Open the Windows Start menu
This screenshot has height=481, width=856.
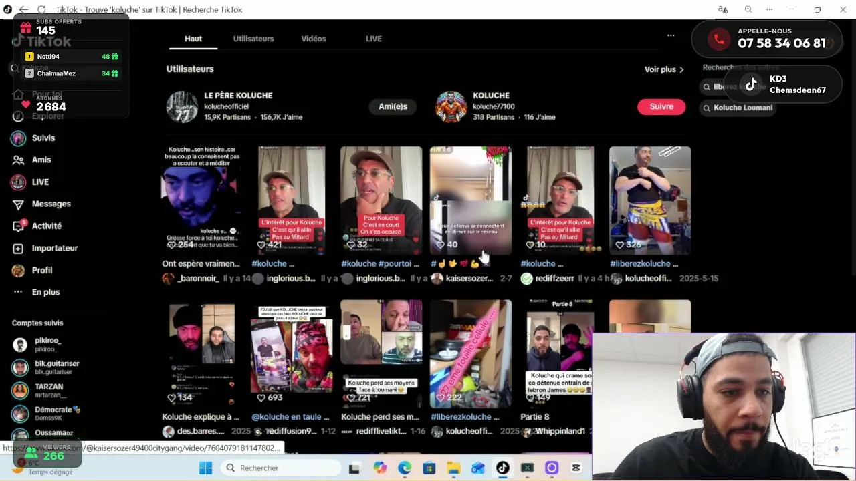point(205,468)
